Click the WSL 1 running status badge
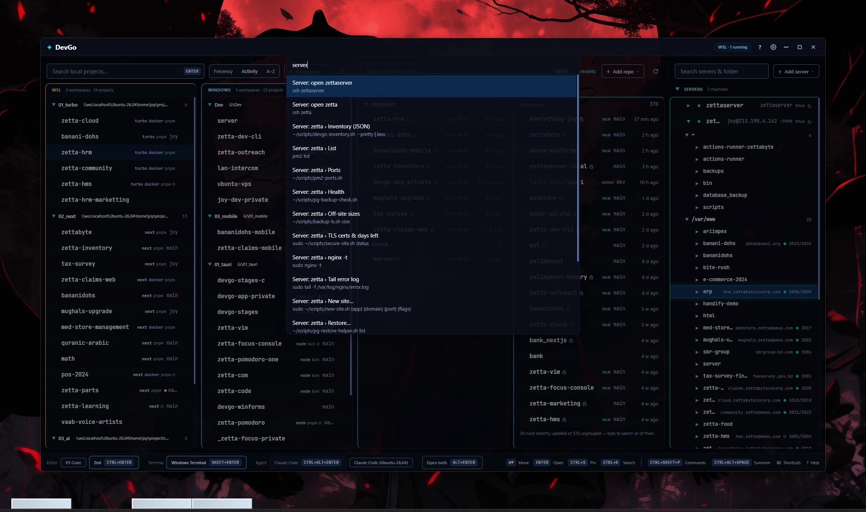 [x=732, y=47]
